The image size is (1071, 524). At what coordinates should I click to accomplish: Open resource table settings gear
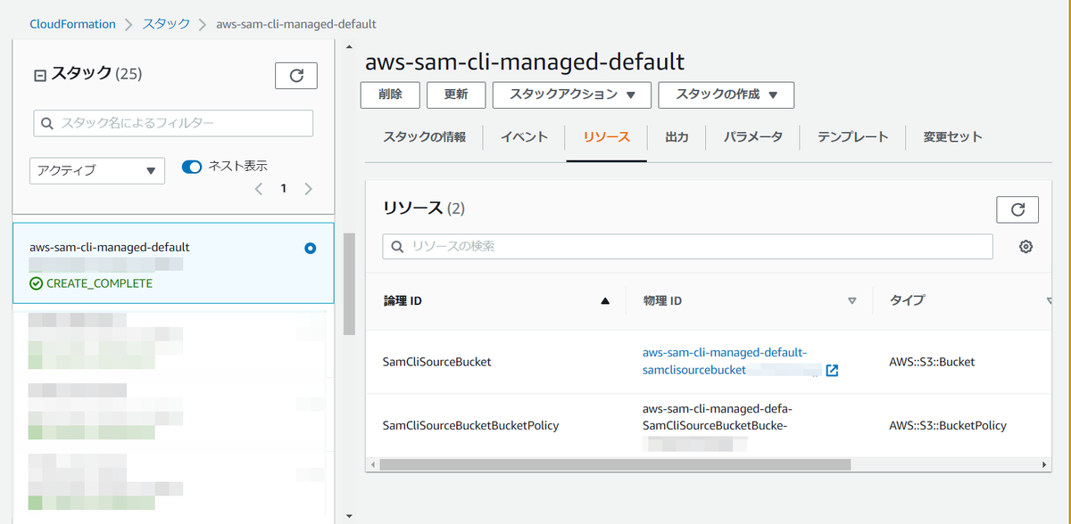click(x=1025, y=247)
